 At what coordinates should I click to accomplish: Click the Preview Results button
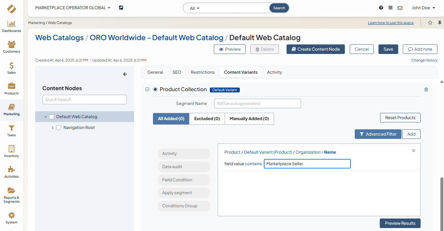pyautogui.click(x=400, y=223)
